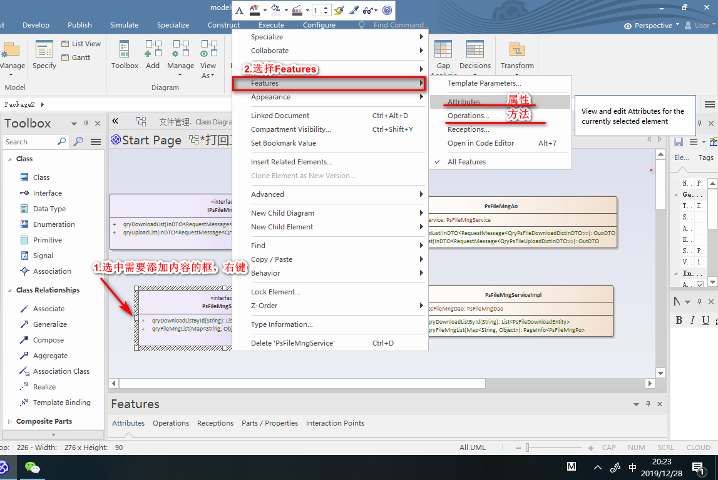Viewport: 718px width, 480px height.
Task: Click Compartment Visibility in the context menu
Action: (290, 129)
